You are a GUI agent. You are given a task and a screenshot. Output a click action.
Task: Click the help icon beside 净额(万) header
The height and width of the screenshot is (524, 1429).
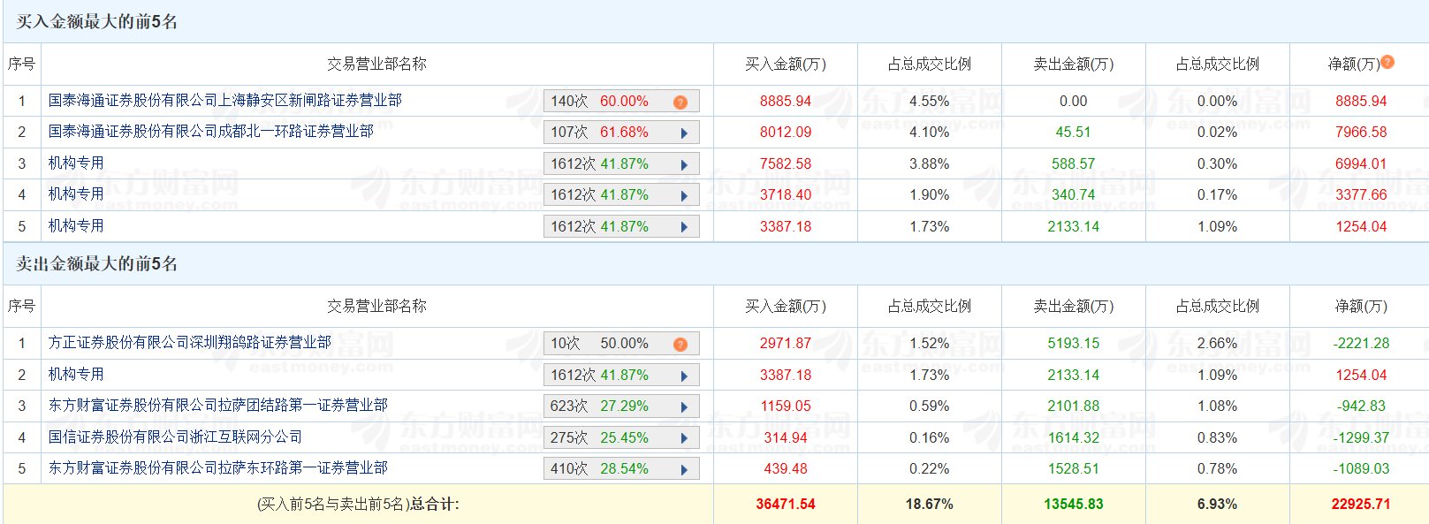pos(1387,62)
